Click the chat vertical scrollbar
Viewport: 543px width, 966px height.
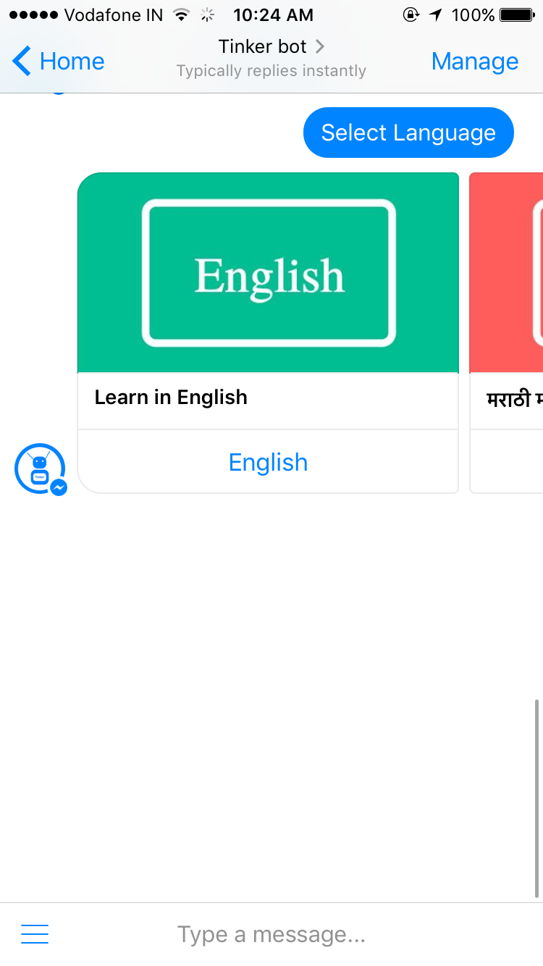(x=536, y=798)
